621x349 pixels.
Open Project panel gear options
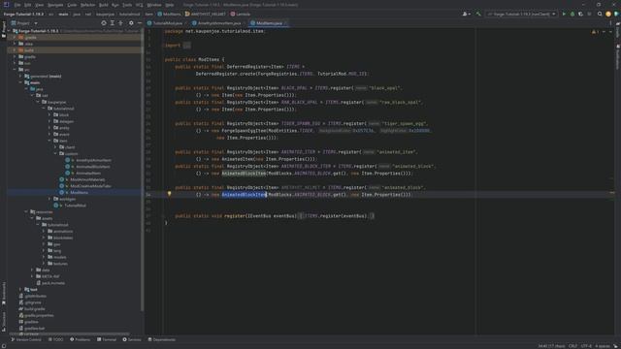[131, 23]
